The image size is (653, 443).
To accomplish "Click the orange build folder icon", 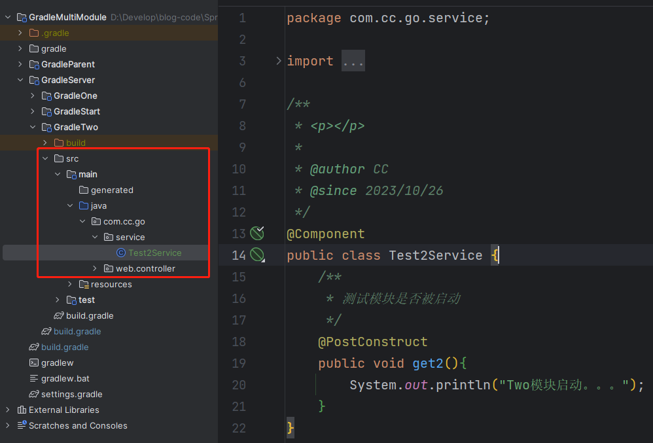I will [x=59, y=143].
